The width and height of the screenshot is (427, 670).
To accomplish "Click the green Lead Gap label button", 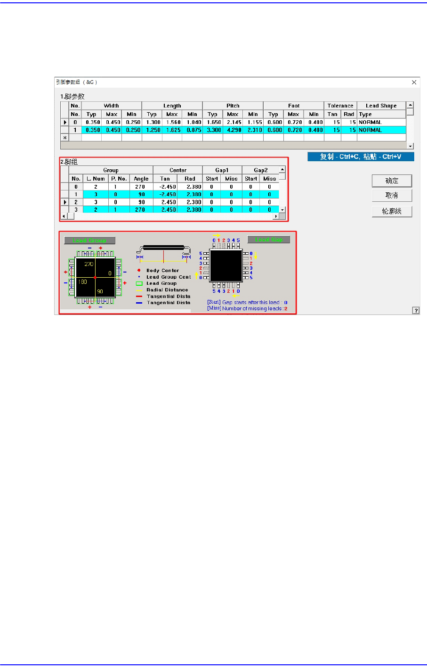I will pos(268,240).
